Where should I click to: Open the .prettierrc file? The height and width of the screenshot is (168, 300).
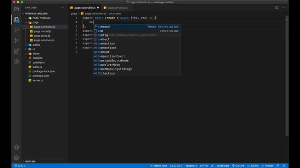point(38,63)
